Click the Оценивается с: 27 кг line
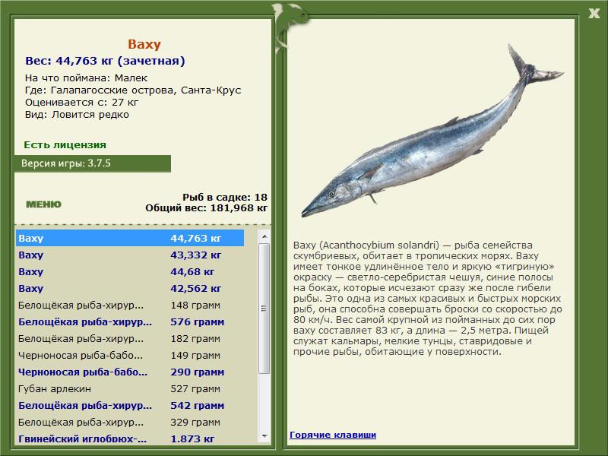 tap(81, 103)
